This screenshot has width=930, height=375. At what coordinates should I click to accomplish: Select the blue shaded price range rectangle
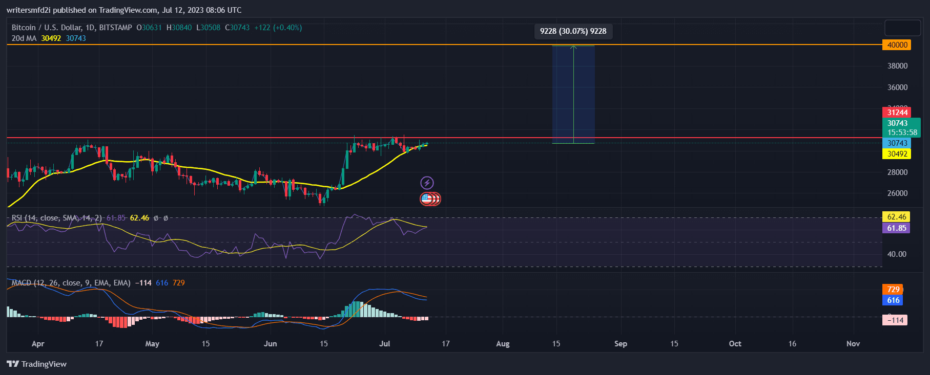coord(573,95)
